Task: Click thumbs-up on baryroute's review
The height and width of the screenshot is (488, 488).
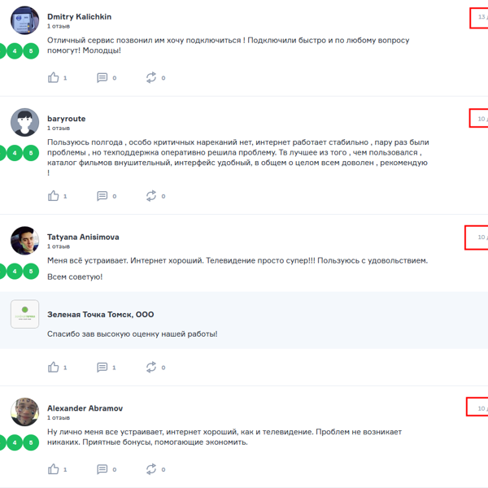Action: (54, 196)
